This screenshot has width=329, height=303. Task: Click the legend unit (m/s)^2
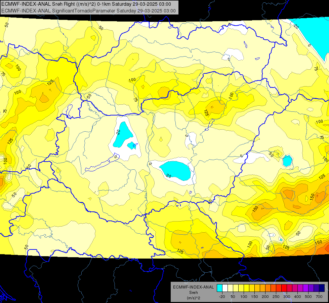pos(194,298)
